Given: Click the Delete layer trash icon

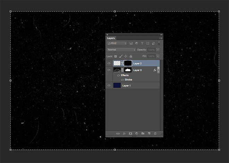Looking at the screenshot, I should [155, 133].
